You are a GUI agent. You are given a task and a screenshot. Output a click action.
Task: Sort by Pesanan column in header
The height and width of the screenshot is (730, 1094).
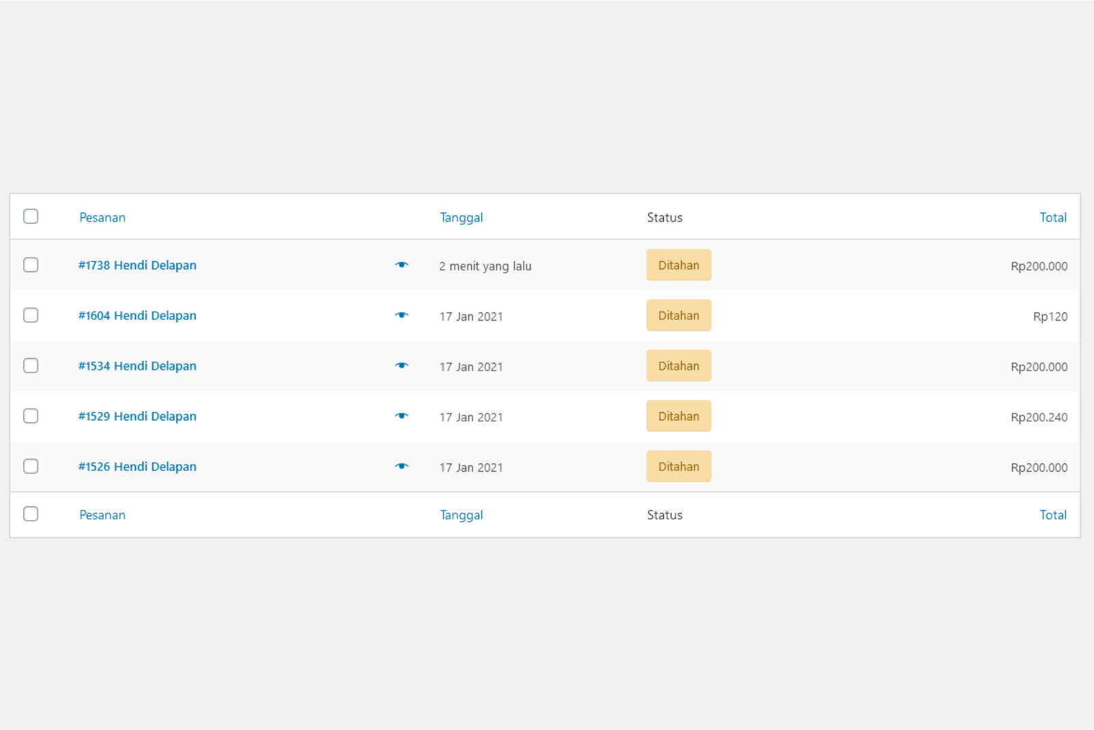tap(103, 217)
